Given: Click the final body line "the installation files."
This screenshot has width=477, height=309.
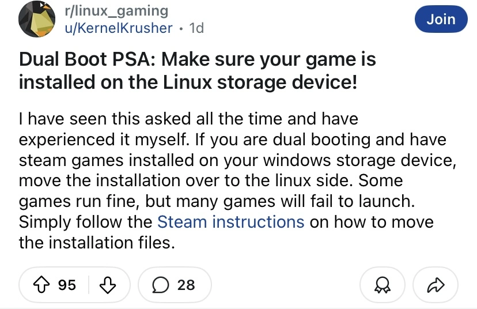Looking at the screenshot, I should [x=96, y=242].
